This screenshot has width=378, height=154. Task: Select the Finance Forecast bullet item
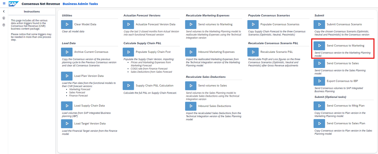coord(78,96)
